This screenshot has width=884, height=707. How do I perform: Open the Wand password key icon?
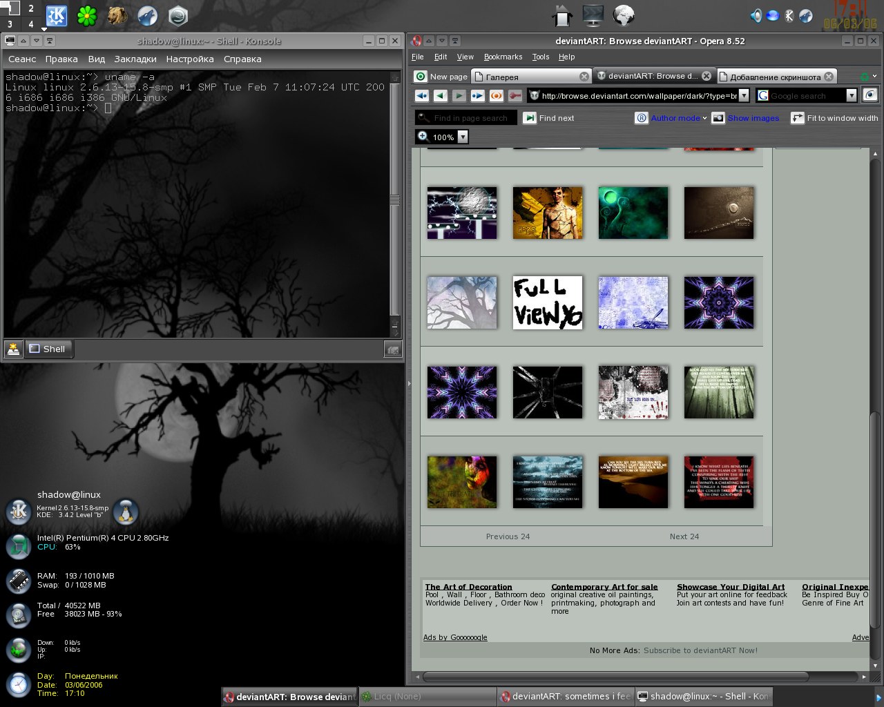tap(515, 96)
